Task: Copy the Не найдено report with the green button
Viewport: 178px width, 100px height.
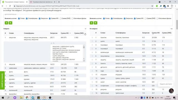Action: tap(95, 23)
